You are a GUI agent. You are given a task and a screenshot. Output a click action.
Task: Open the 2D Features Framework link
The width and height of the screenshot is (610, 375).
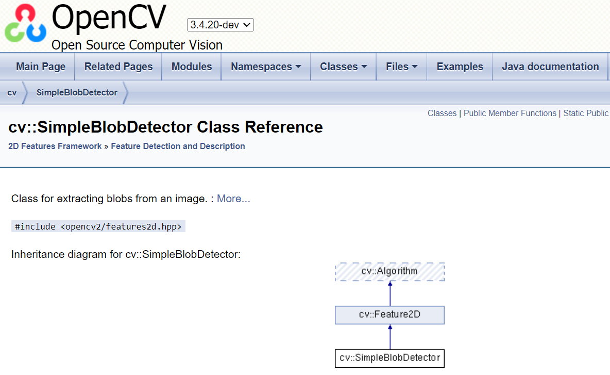(x=55, y=146)
